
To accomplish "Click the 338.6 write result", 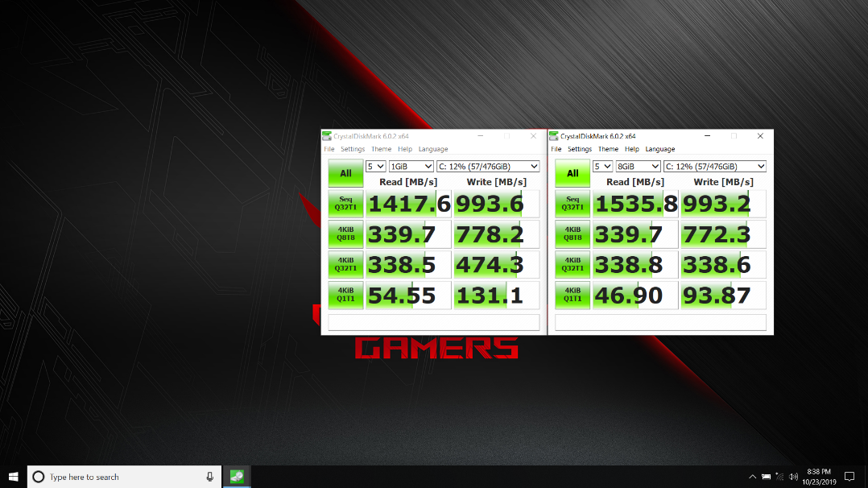I will tap(724, 264).
